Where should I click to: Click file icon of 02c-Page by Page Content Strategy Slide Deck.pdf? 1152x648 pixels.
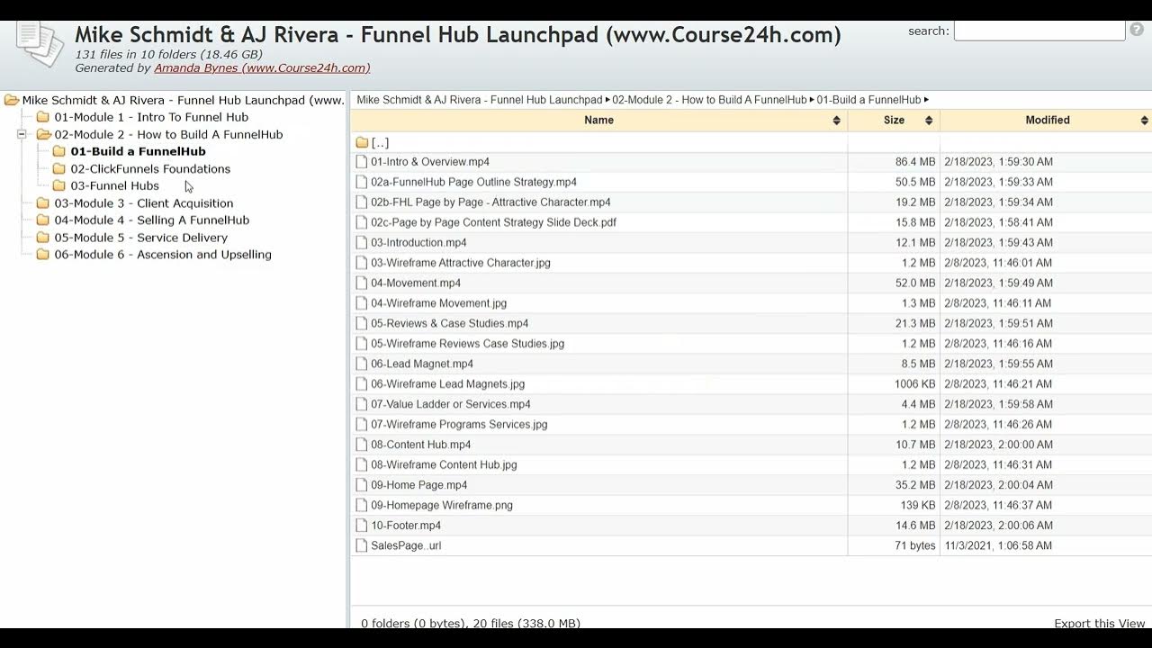[362, 222]
